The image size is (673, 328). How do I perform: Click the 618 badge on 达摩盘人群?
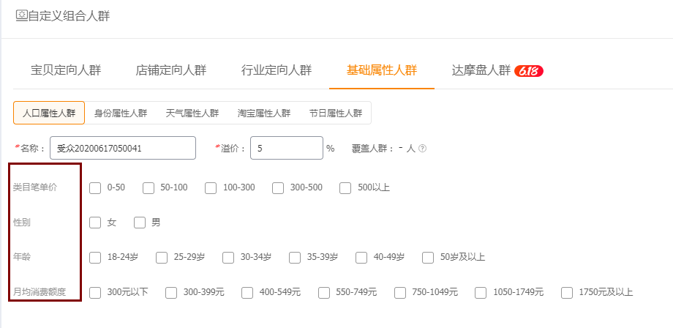point(529,71)
